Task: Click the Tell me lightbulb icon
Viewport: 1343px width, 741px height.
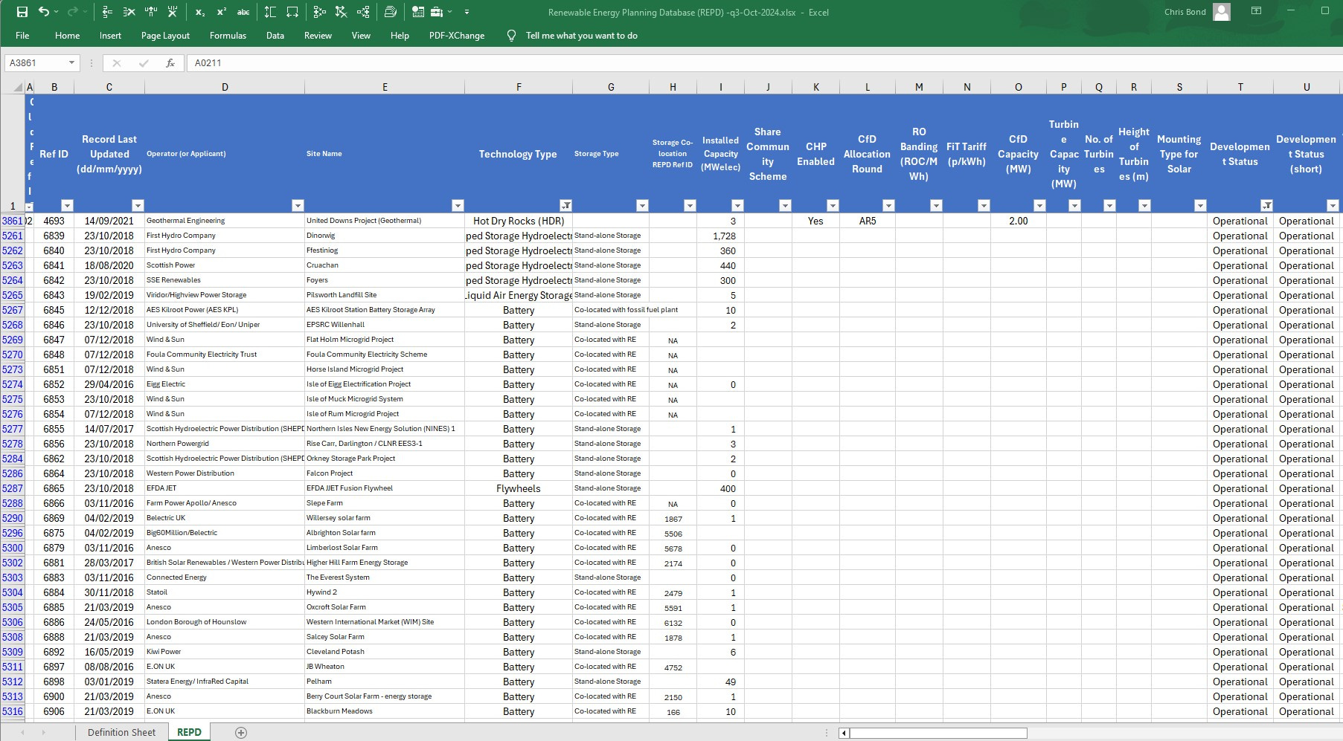Action: 511,36
